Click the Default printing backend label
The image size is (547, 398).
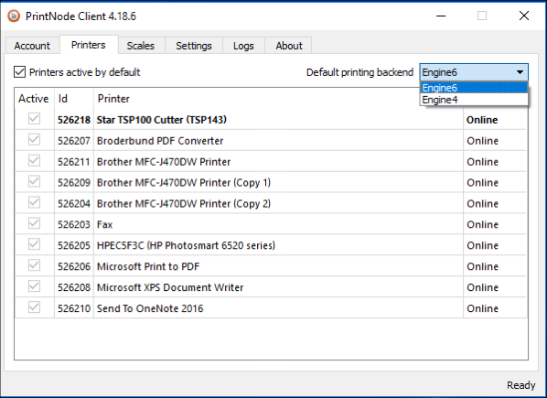[359, 72]
